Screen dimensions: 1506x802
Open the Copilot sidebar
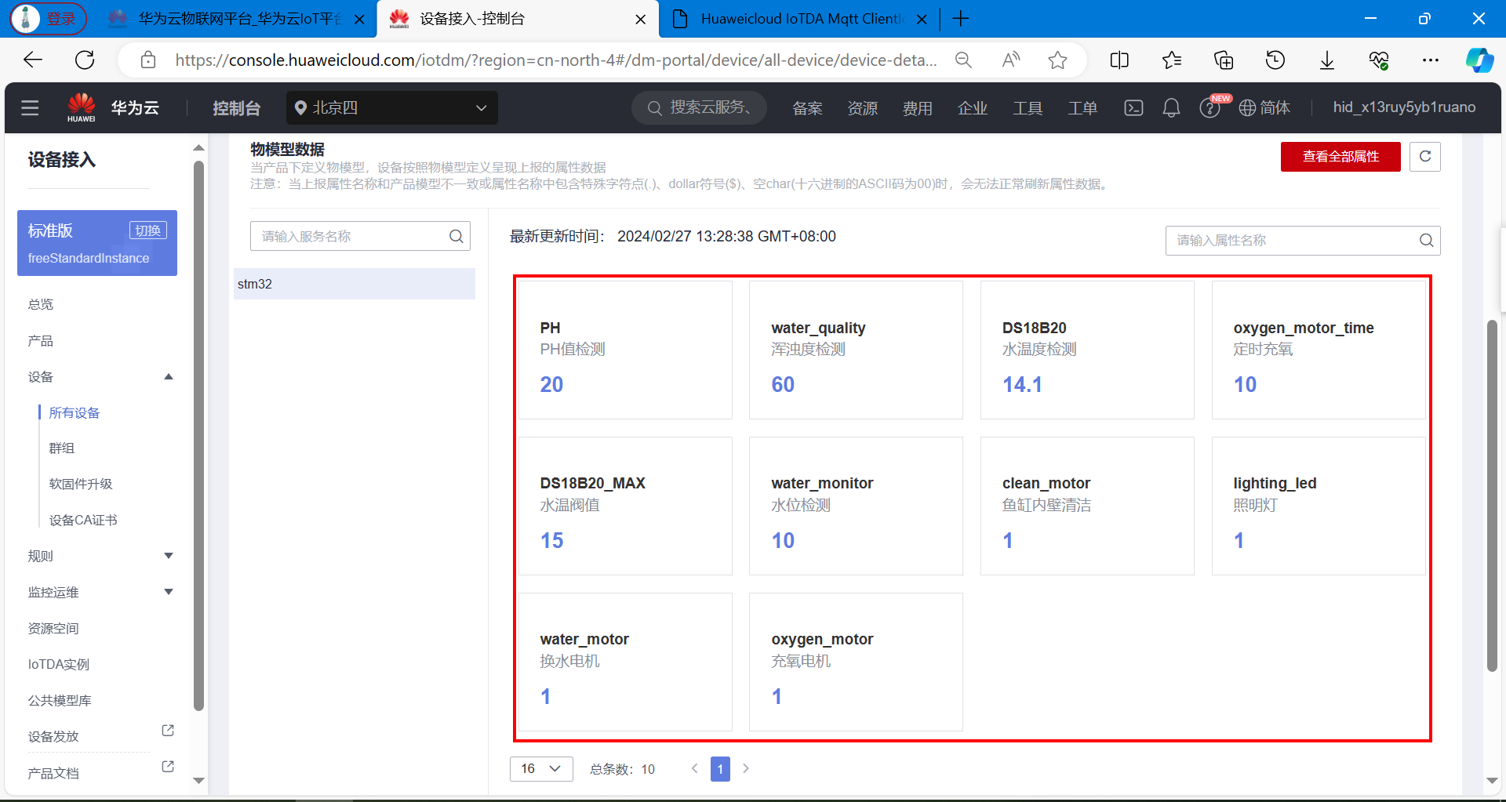point(1479,60)
